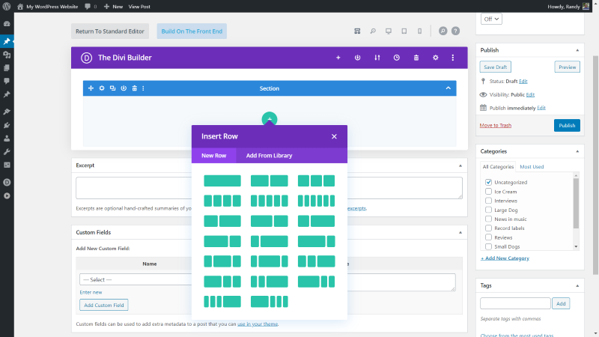Open the Media sidebar icon
The width and height of the screenshot is (599, 337).
click(7, 55)
